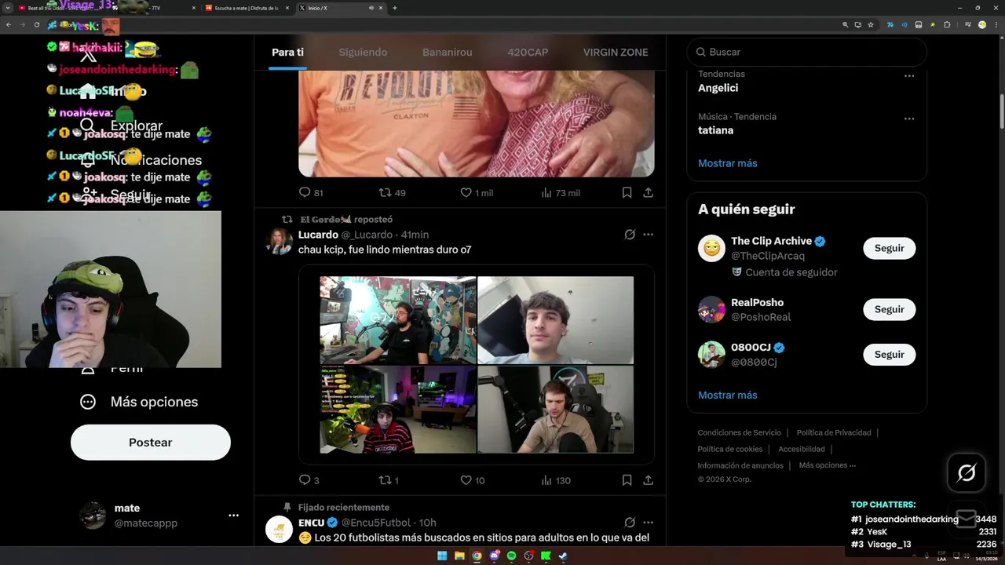This screenshot has width=1005, height=565.
Task: Open Información de anuncios link
Action: (x=740, y=465)
